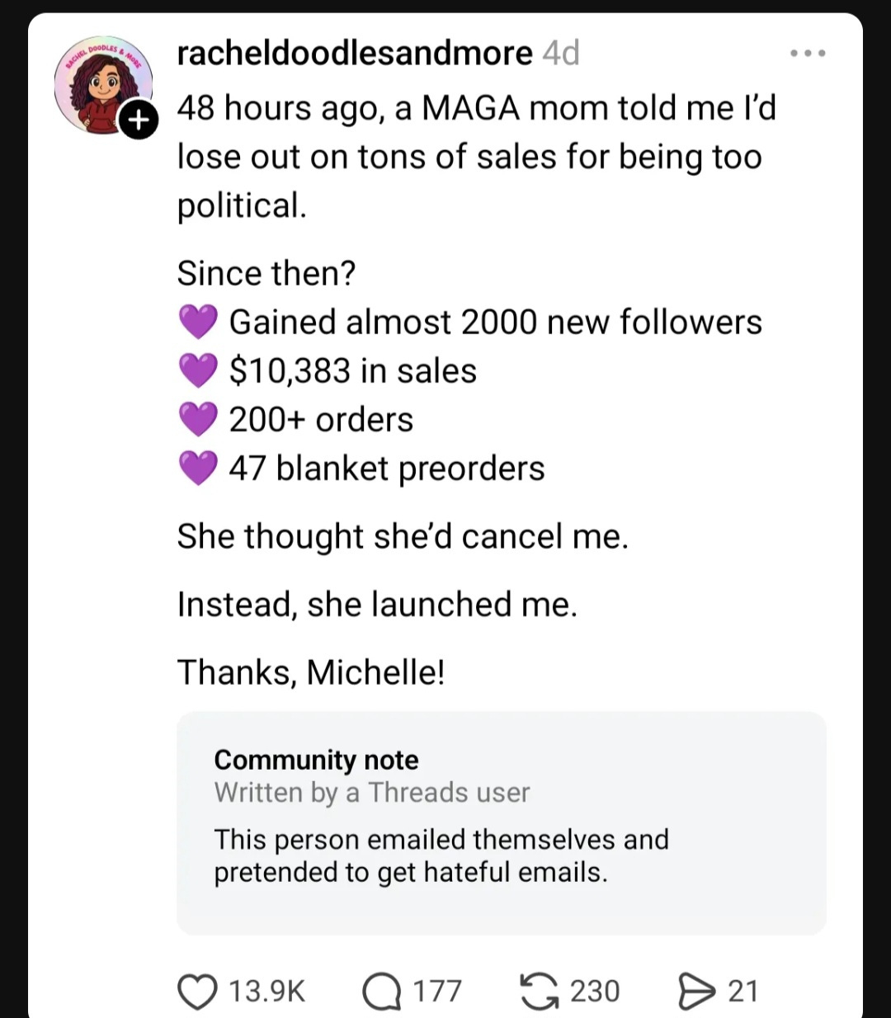
Task: Open replies with the comment bubble icon
Action: (x=380, y=991)
